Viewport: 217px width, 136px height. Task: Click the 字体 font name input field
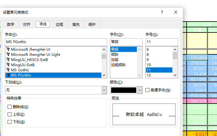pos(56,42)
